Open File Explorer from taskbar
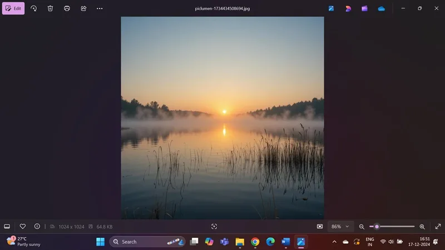This screenshot has height=250, width=445. 240,242
